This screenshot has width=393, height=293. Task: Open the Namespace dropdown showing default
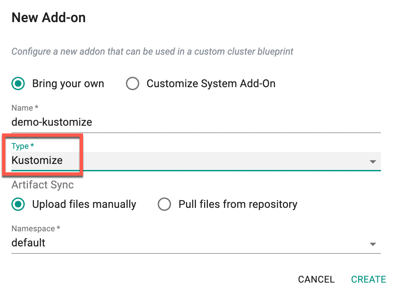(x=196, y=243)
